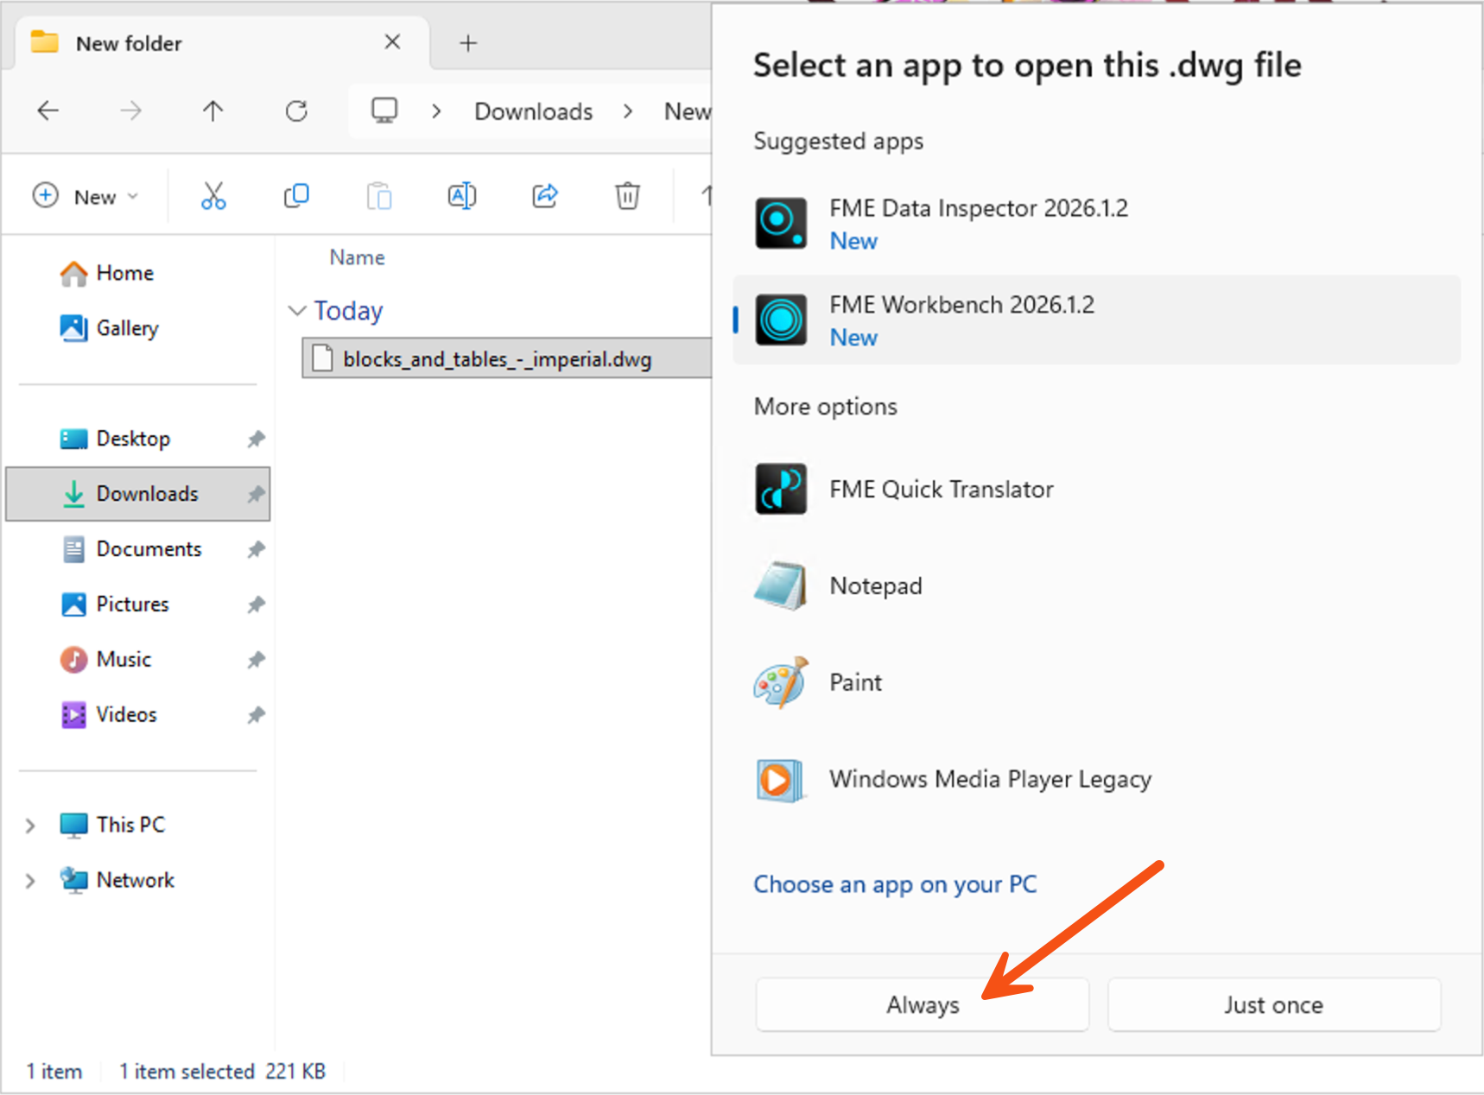The width and height of the screenshot is (1484, 1095).
Task: Unpin Music using its pin icon
Action: click(x=256, y=660)
